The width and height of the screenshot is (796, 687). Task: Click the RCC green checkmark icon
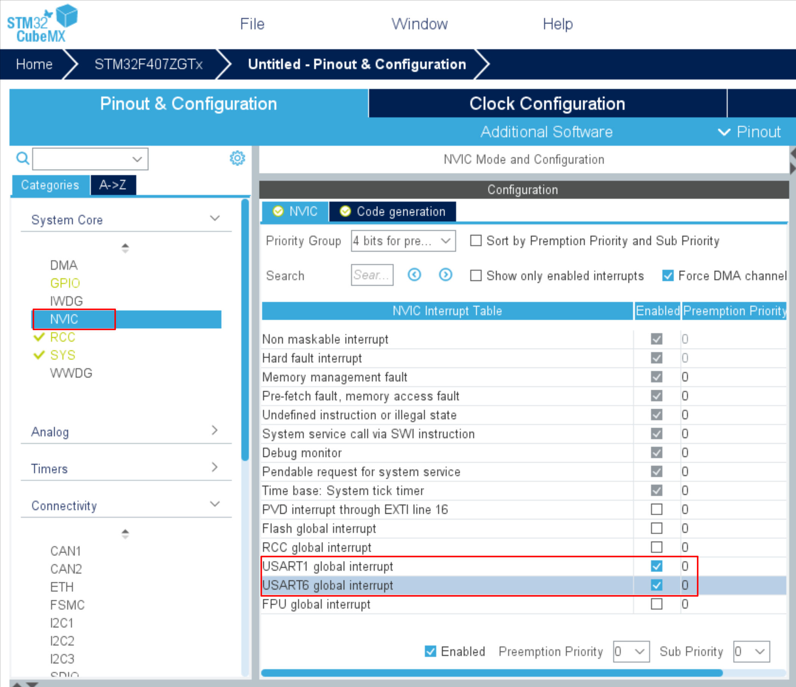click(x=39, y=337)
